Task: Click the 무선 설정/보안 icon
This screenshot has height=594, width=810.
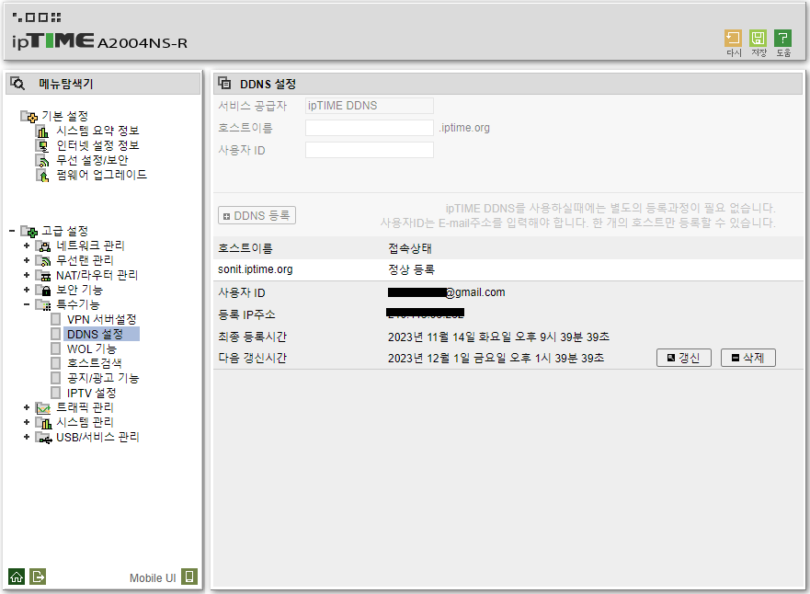Action: point(42,161)
